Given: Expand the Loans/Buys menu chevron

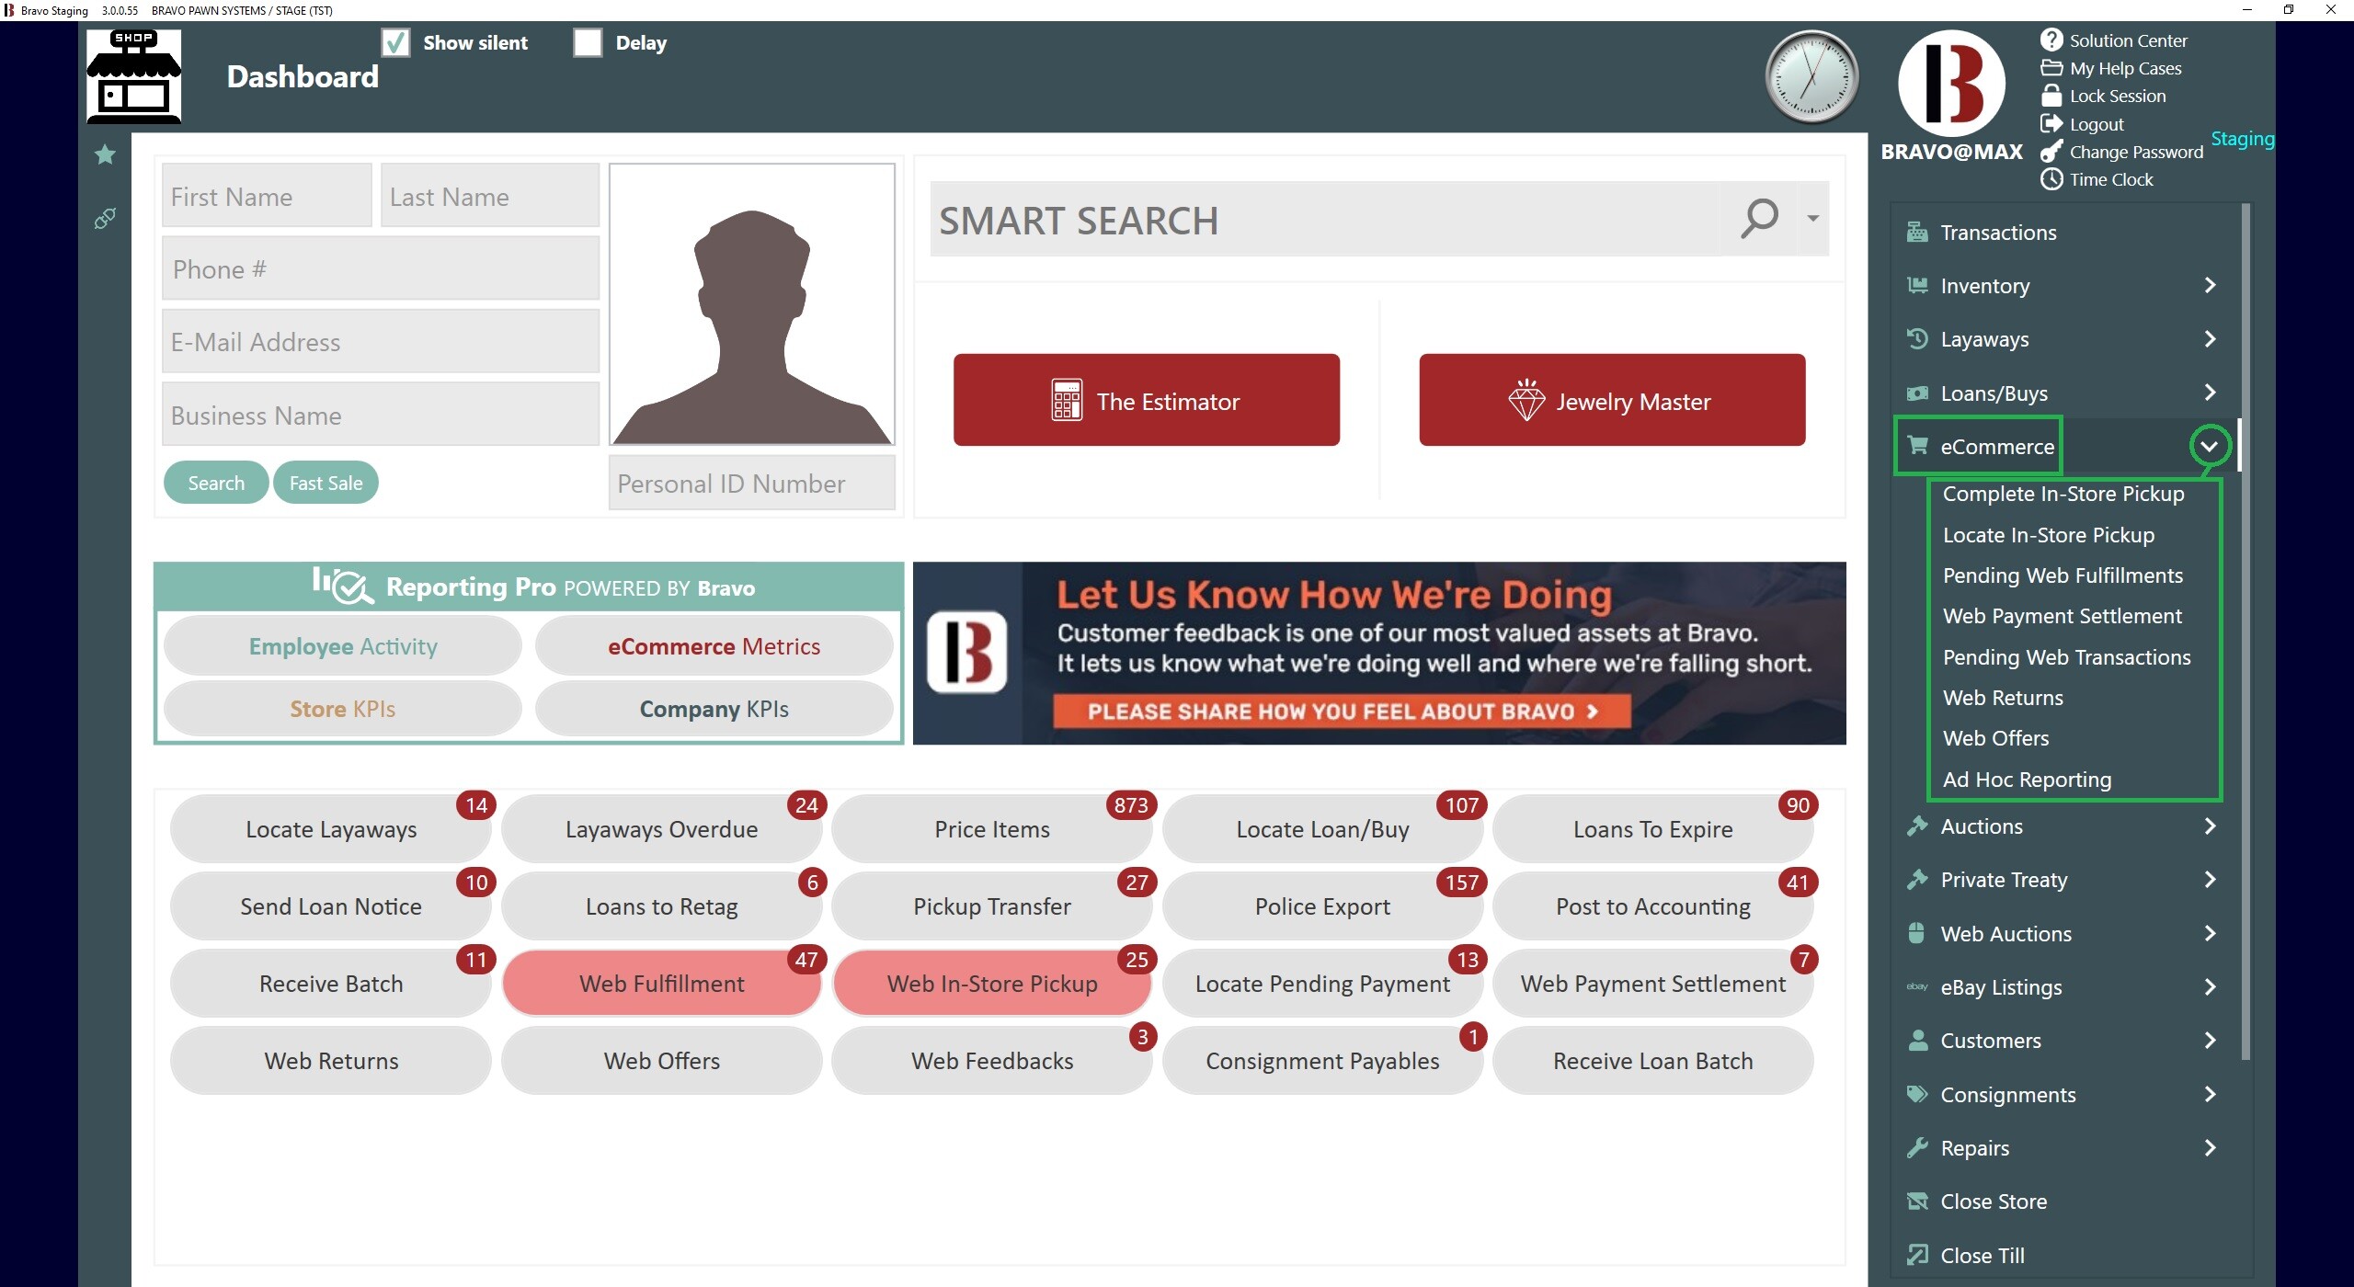Looking at the screenshot, I should (2210, 393).
